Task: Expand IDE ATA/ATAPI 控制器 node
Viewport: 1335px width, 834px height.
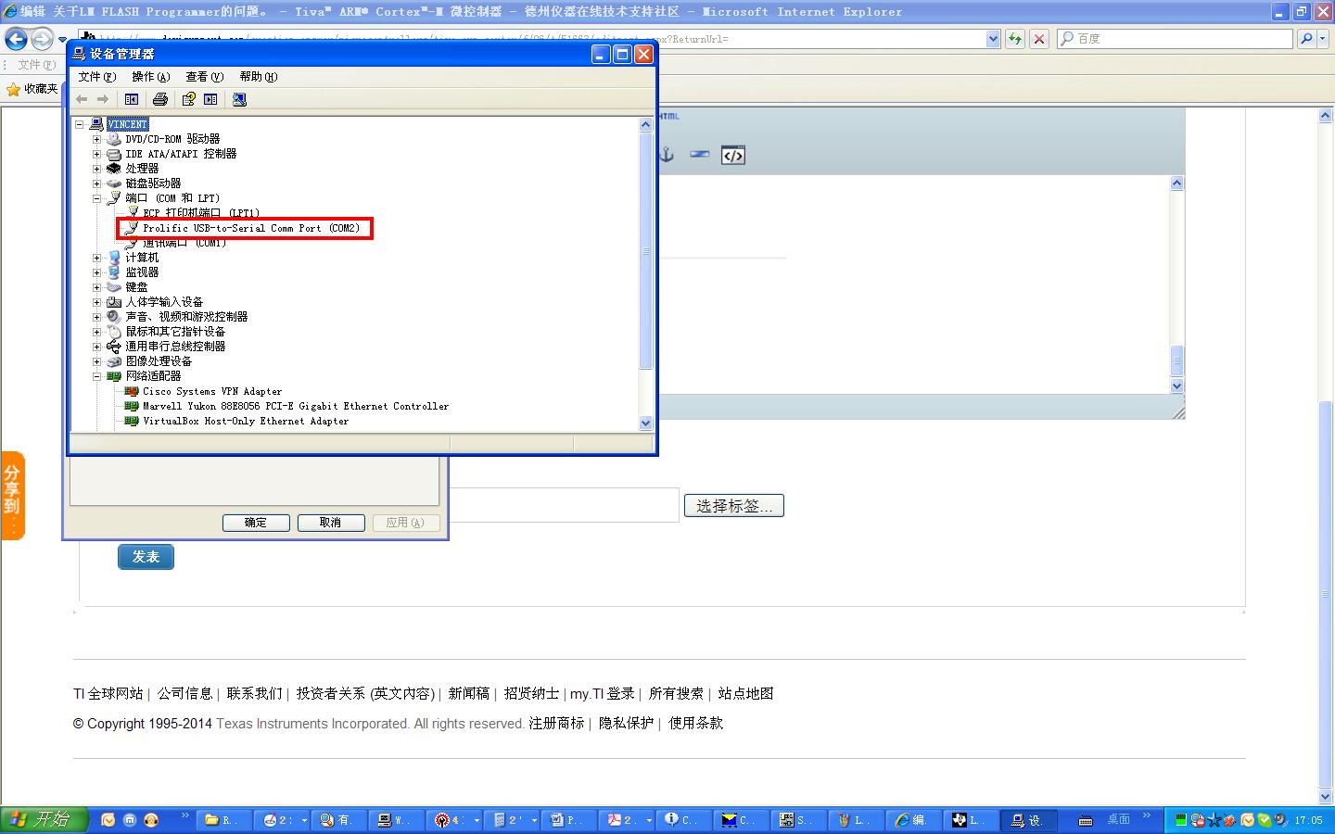Action: tap(96, 154)
